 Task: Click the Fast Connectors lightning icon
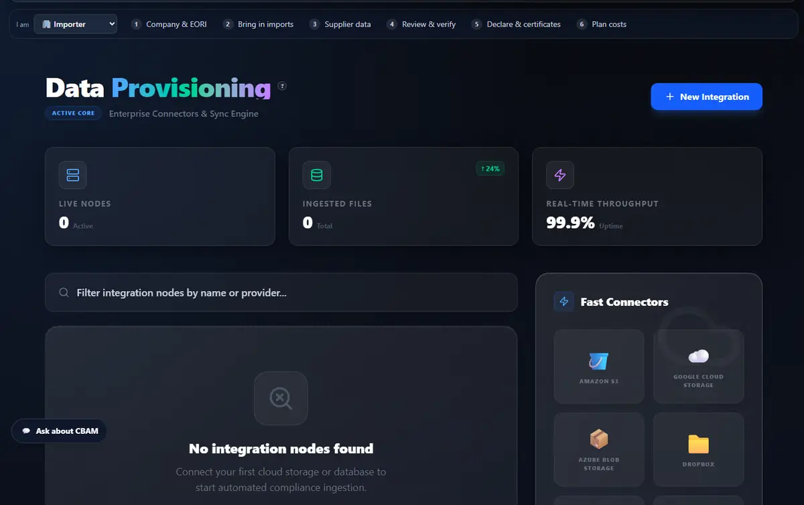click(x=564, y=302)
